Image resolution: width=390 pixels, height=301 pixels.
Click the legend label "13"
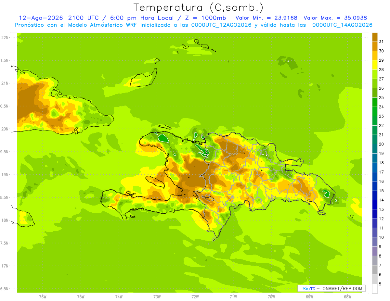pyautogui.click(x=382, y=209)
